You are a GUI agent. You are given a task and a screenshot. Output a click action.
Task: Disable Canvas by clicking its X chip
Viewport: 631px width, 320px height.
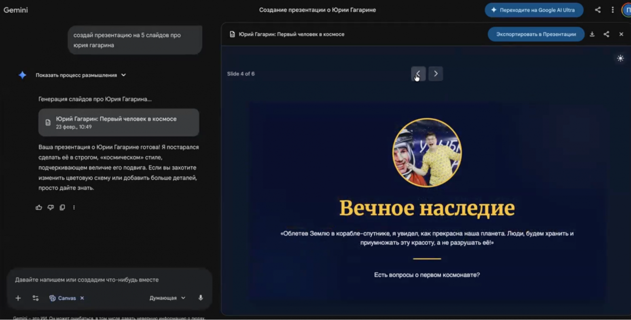[82, 298]
